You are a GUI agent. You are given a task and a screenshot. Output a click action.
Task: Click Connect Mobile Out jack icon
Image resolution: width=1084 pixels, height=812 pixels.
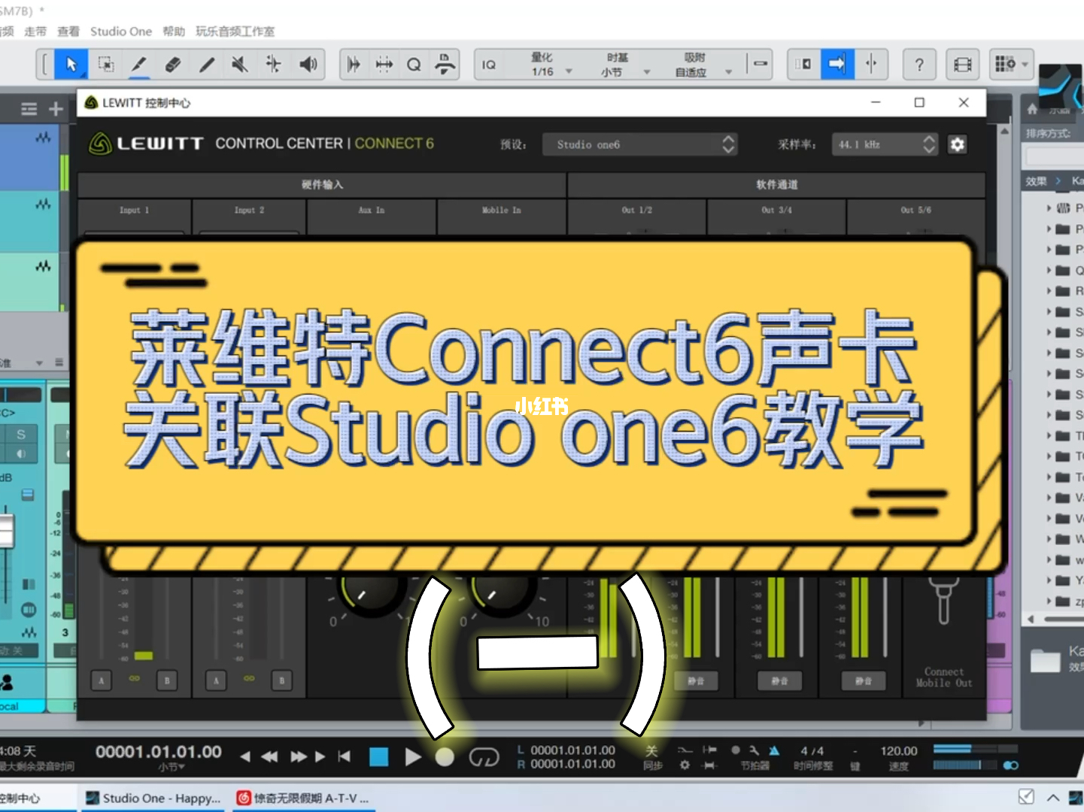943,600
